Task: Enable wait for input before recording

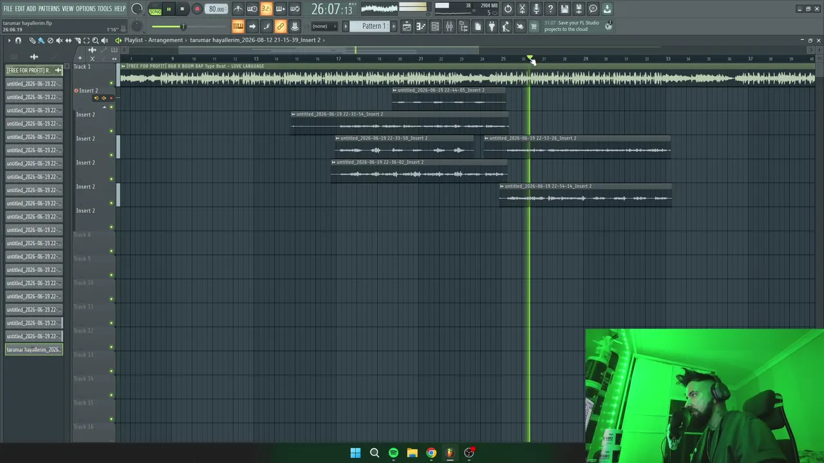Action: click(x=252, y=9)
